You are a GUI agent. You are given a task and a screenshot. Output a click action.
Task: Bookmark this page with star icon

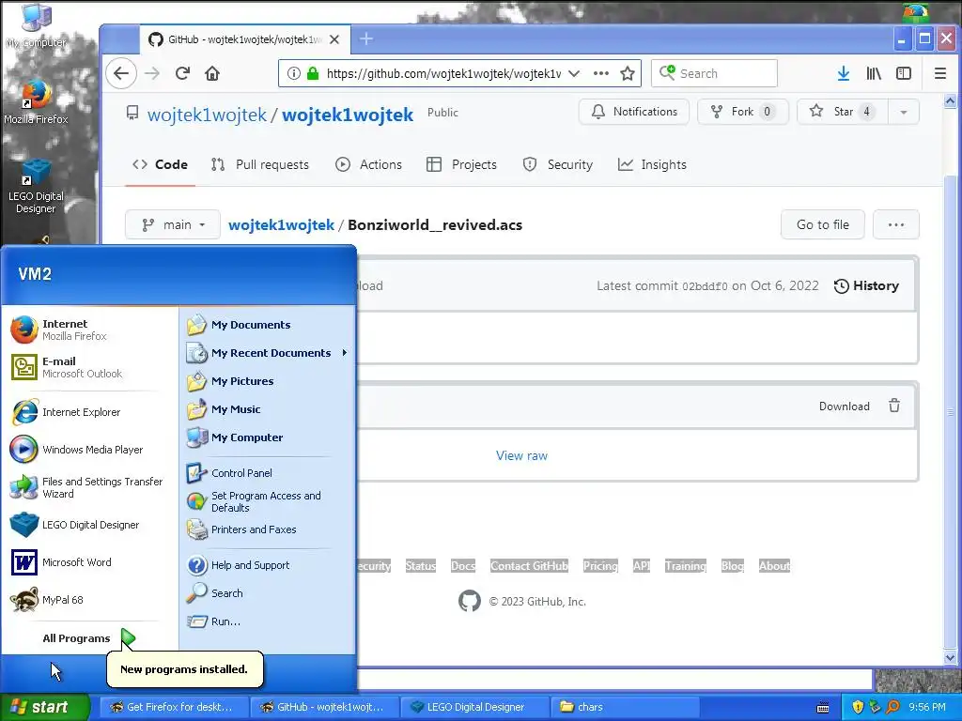point(627,73)
